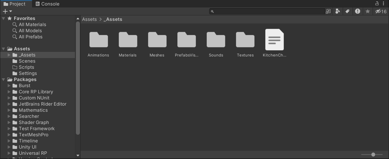Screen dimensions: 389x159
Task: Open the search in window icon
Action: coord(328,11)
